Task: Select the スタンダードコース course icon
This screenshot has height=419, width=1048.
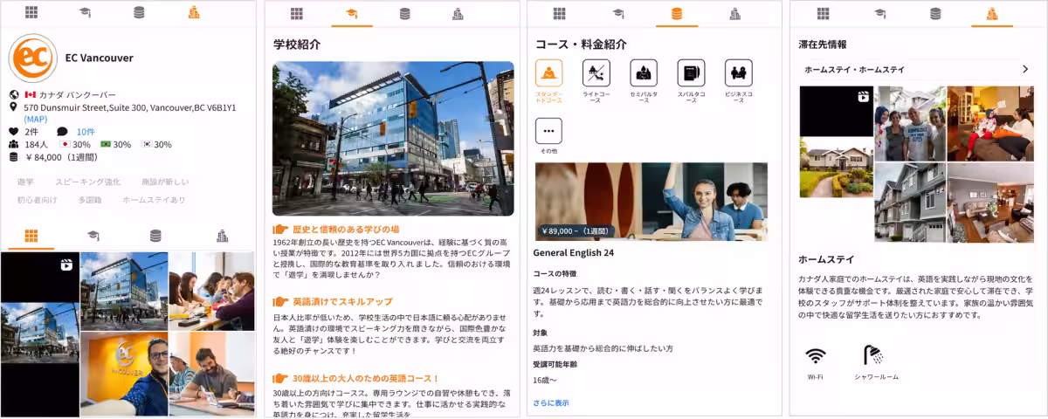Action: click(x=549, y=72)
